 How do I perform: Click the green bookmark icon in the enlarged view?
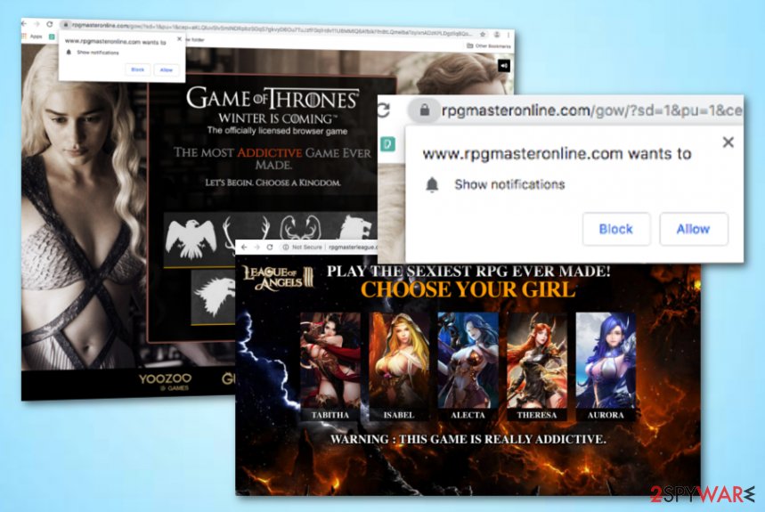tap(388, 144)
